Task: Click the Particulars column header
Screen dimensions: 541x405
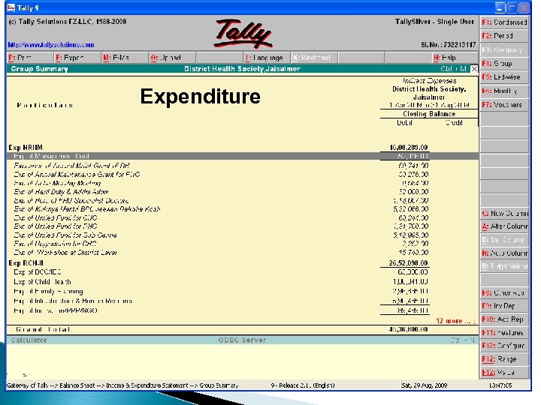Action: coord(45,105)
